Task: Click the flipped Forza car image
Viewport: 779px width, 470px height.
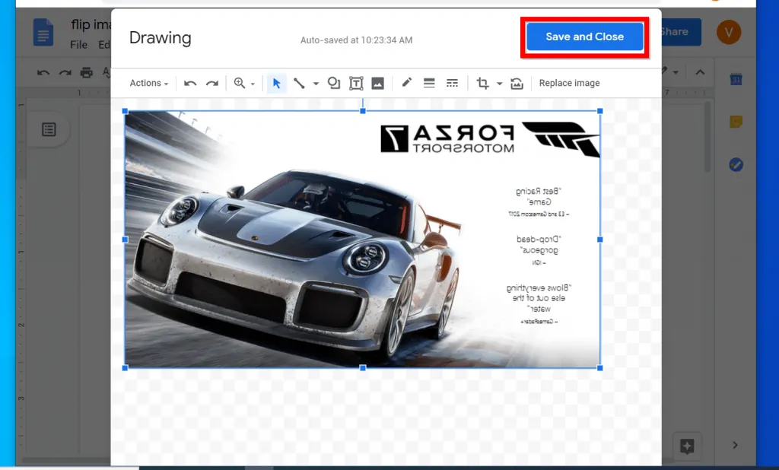Action: point(362,239)
